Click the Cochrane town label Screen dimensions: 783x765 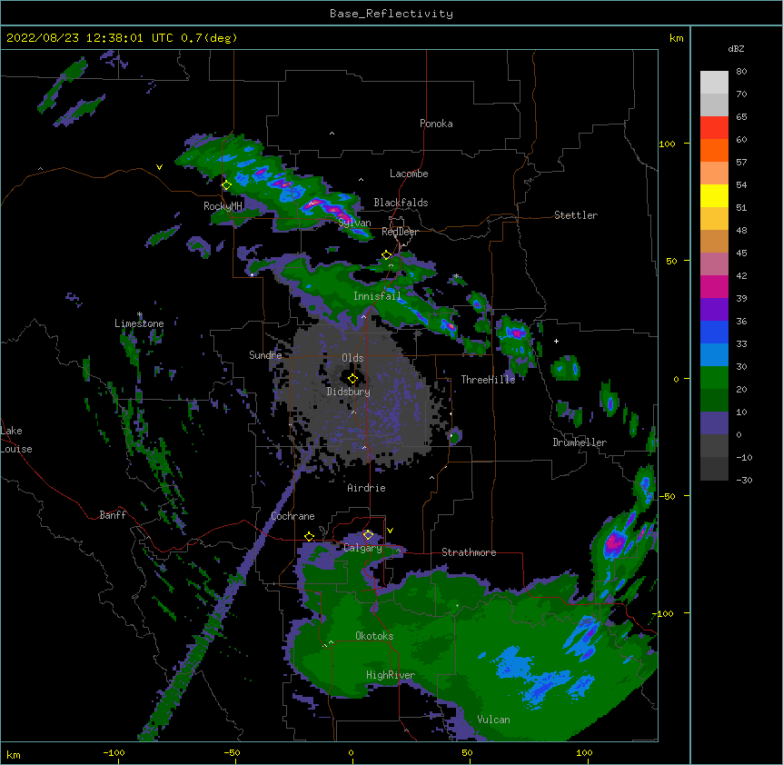coord(292,516)
